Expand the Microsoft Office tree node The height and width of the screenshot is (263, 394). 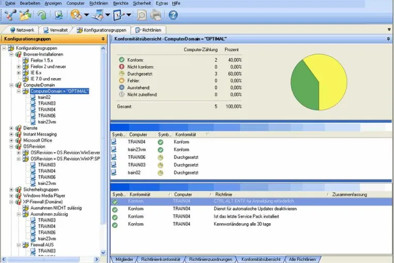[11, 140]
